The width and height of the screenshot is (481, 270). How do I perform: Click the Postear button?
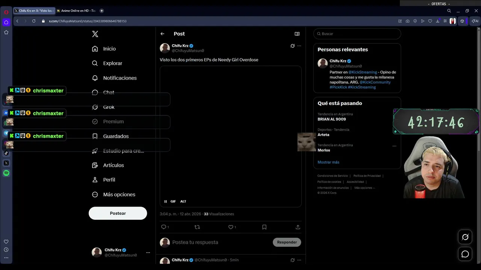tap(118, 213)
